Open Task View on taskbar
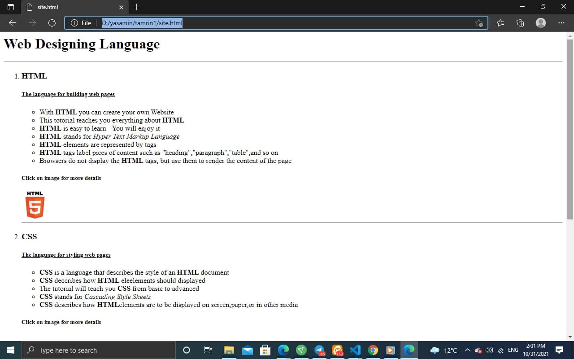The image size is (574, 359). (208, 350)
